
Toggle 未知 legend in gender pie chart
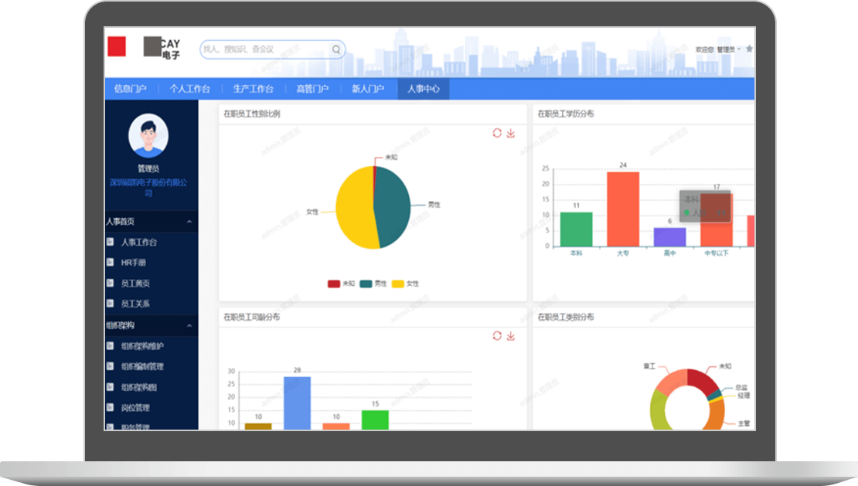tap(341, 284)
